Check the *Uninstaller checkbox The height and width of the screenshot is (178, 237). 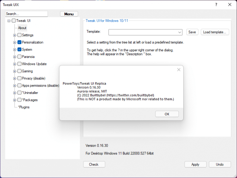pos(19,93)
